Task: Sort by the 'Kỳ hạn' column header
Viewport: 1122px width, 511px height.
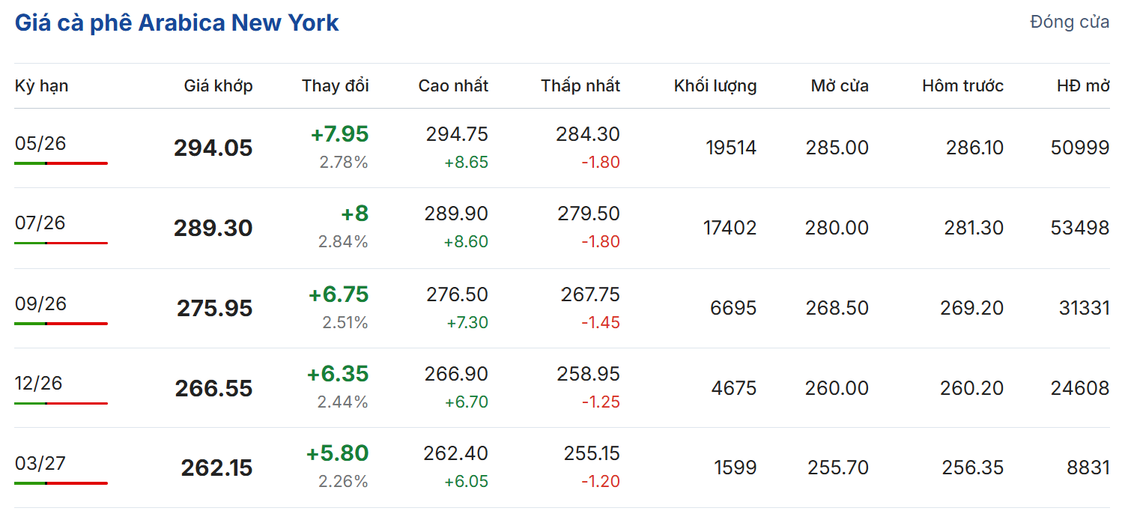Action: [x=41, y=86]
